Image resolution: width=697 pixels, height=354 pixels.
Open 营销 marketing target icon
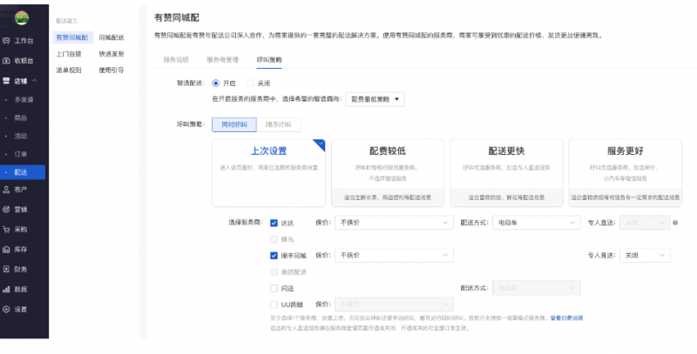point(6,210)
